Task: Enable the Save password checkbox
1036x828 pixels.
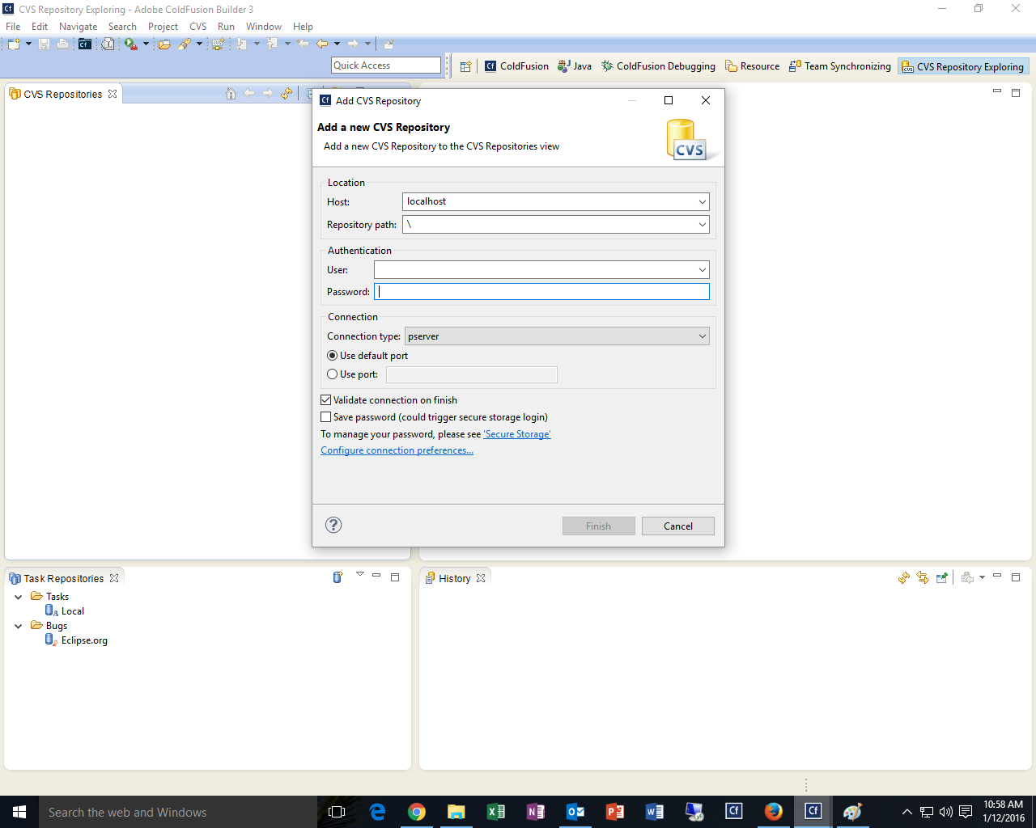Action: [x=326, y=417]
